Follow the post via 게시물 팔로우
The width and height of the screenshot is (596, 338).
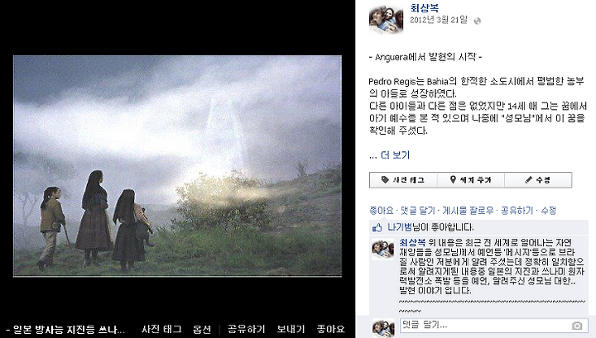468,211
